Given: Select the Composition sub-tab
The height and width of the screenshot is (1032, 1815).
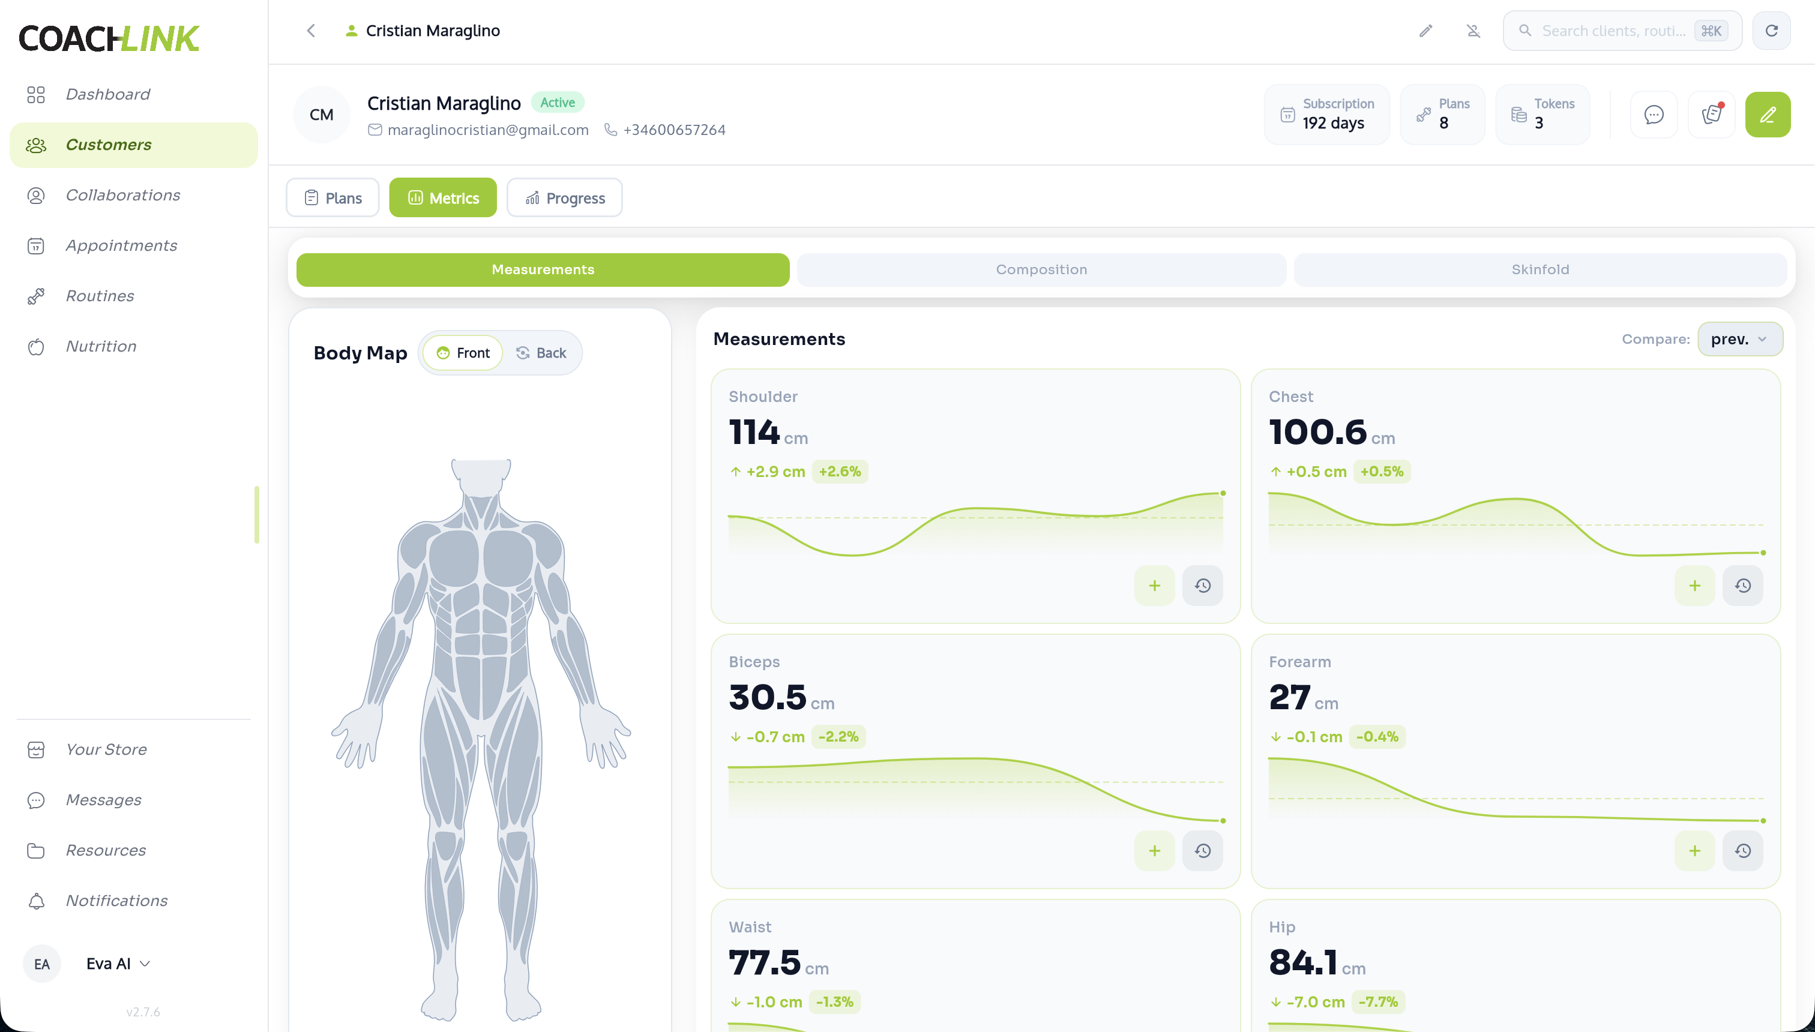Looking at the screenshot, I should click(x=1041, y=269).
